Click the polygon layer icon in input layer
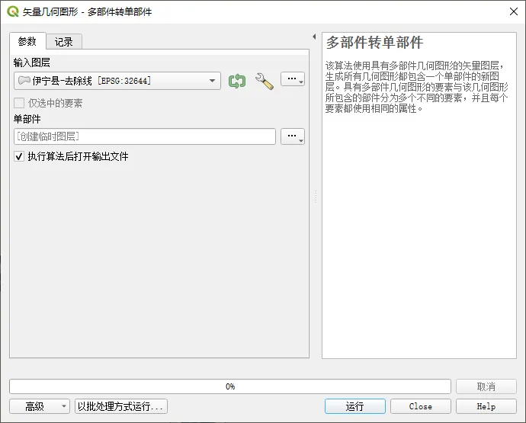Image resolution: width=526 pixels, height=423 pixels. (24, 81)
